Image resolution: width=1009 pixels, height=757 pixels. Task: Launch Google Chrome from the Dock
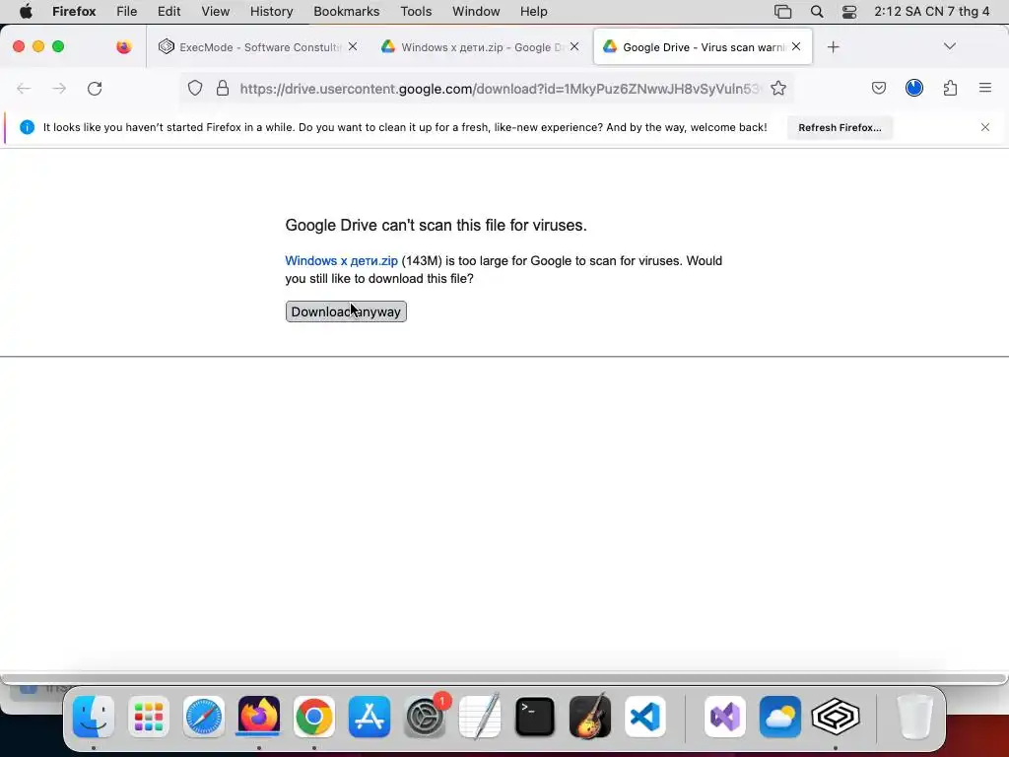point(314,717)
